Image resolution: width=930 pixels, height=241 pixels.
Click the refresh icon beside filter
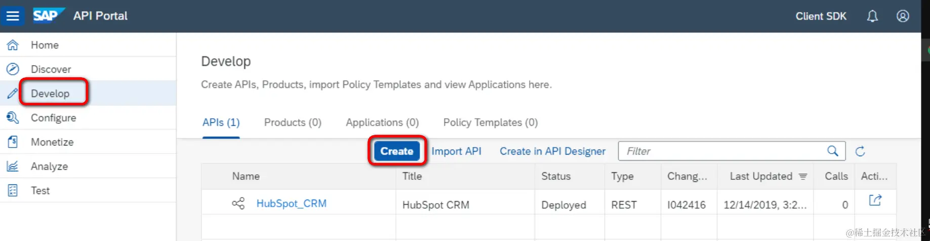click(x=860, y=151)
